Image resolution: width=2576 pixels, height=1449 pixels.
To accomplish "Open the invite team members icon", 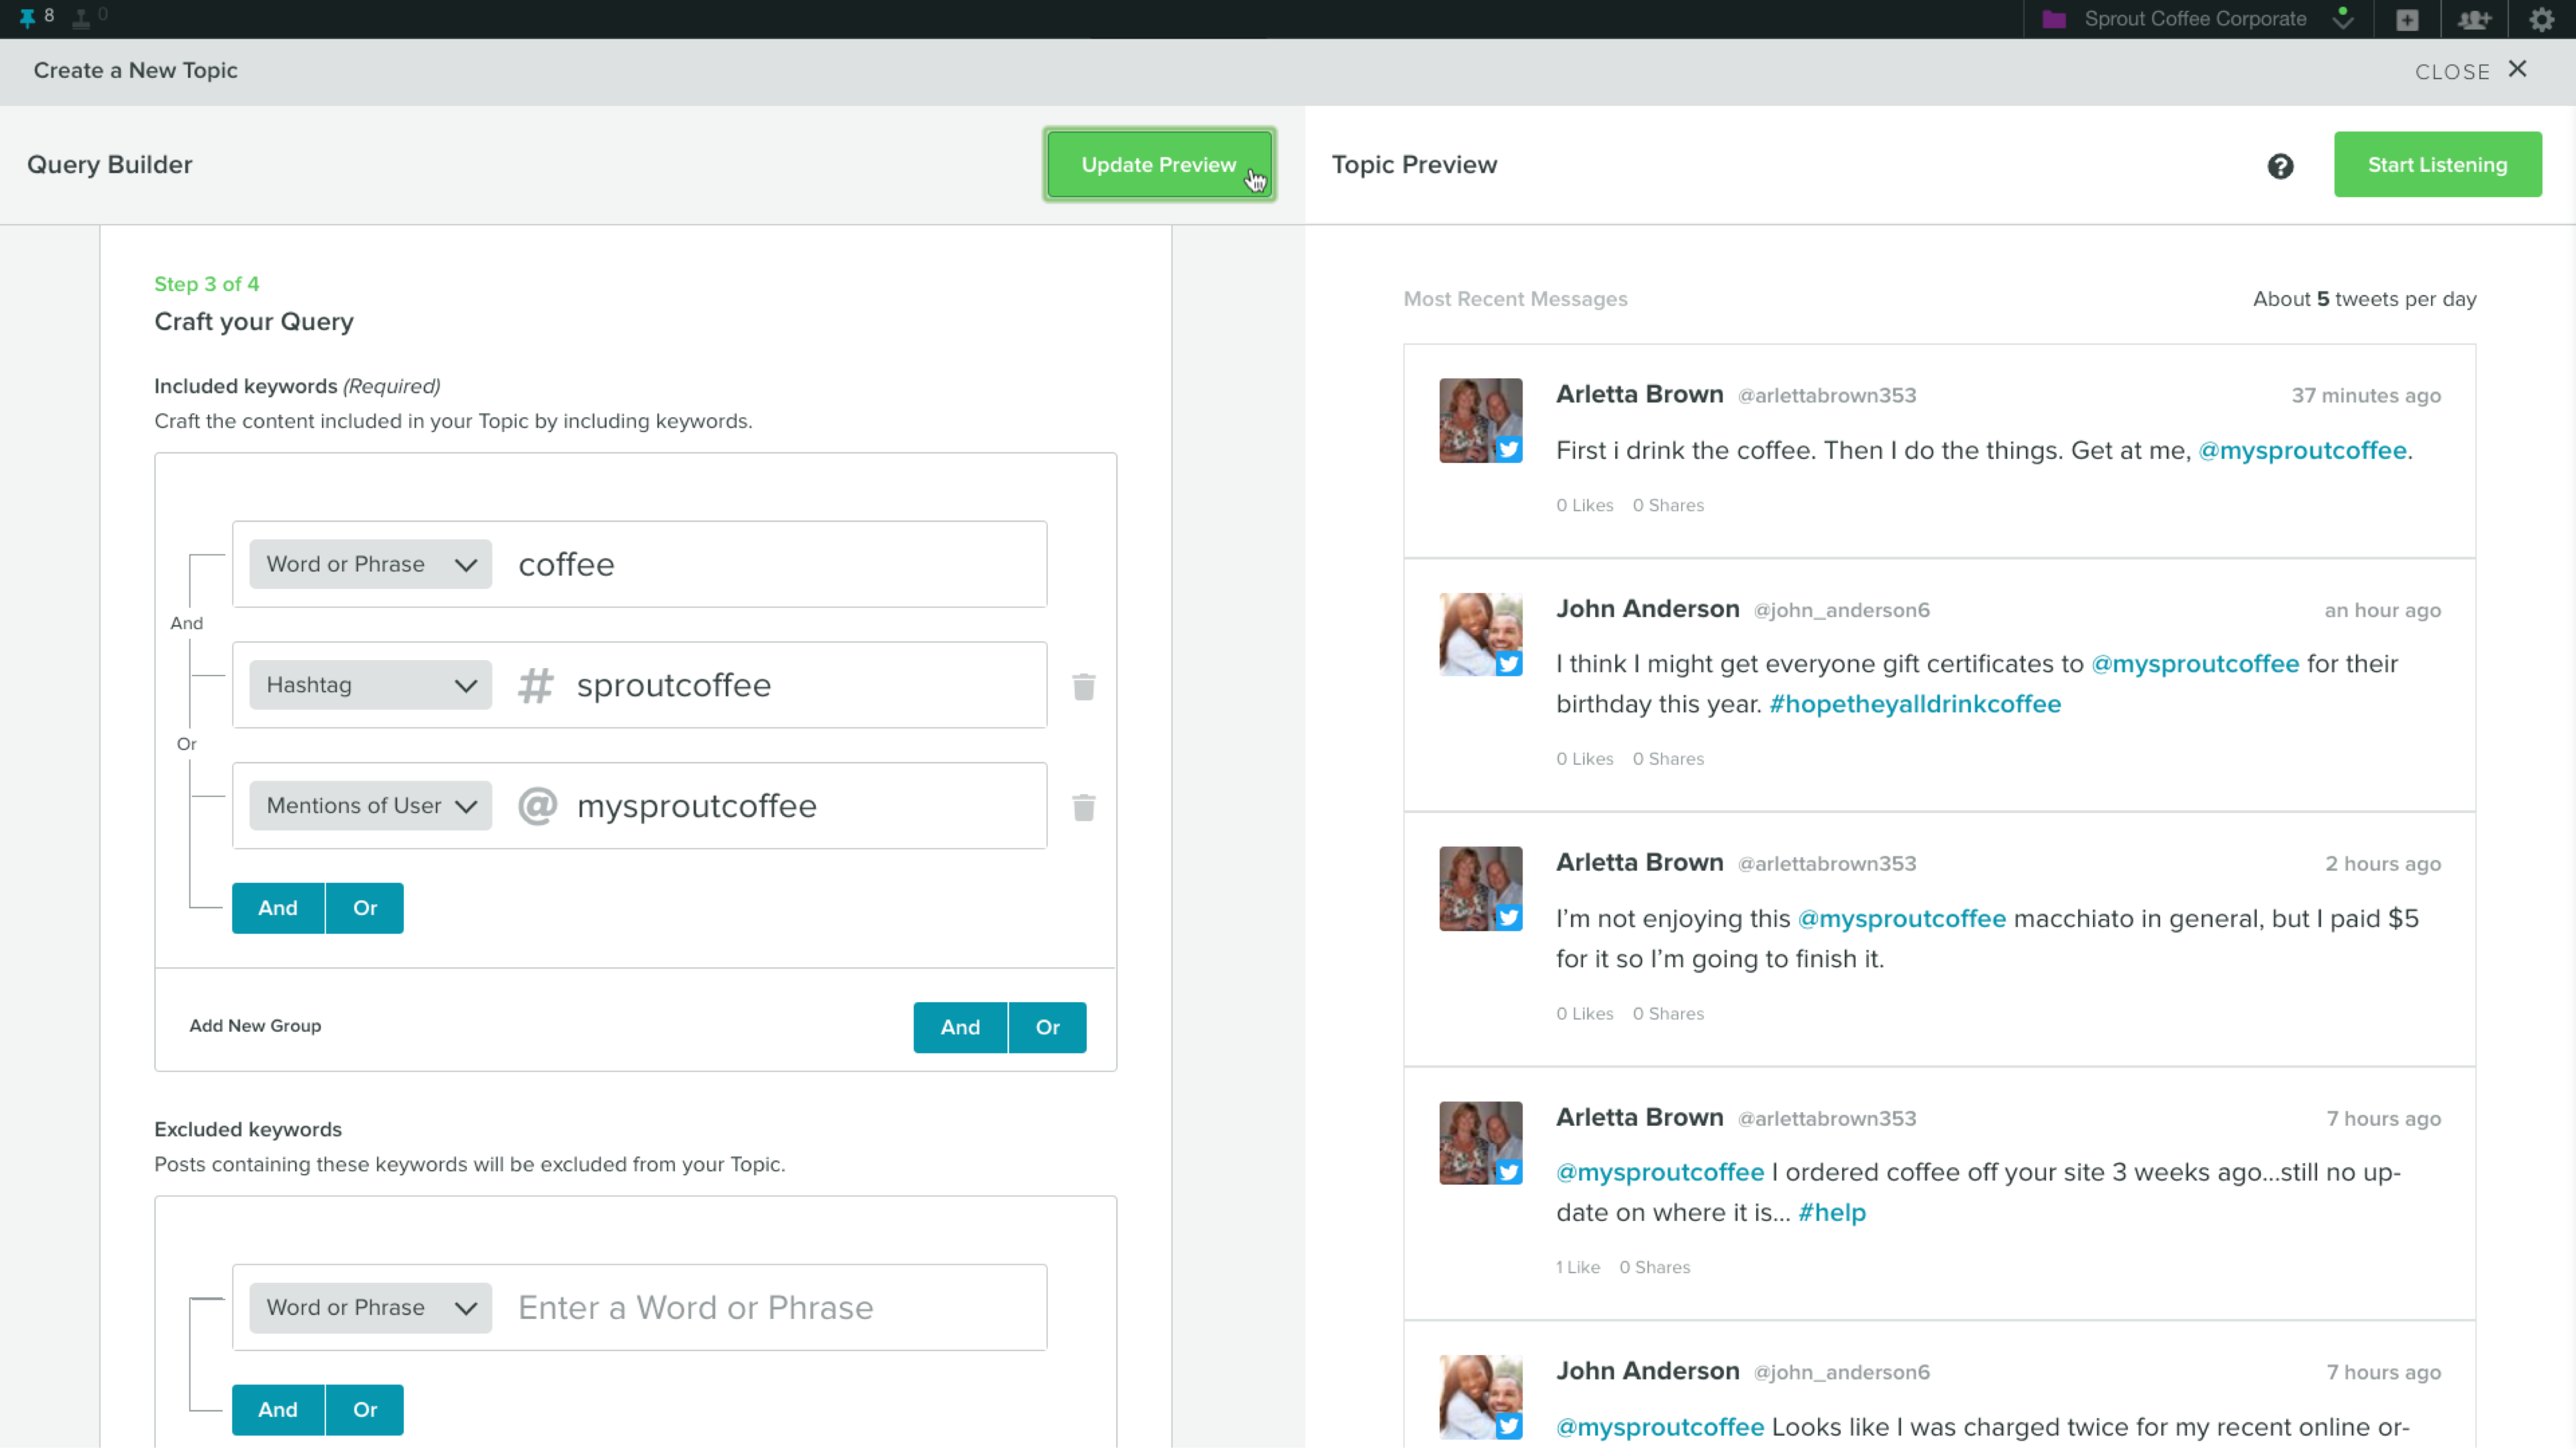I will (2474, 20).
